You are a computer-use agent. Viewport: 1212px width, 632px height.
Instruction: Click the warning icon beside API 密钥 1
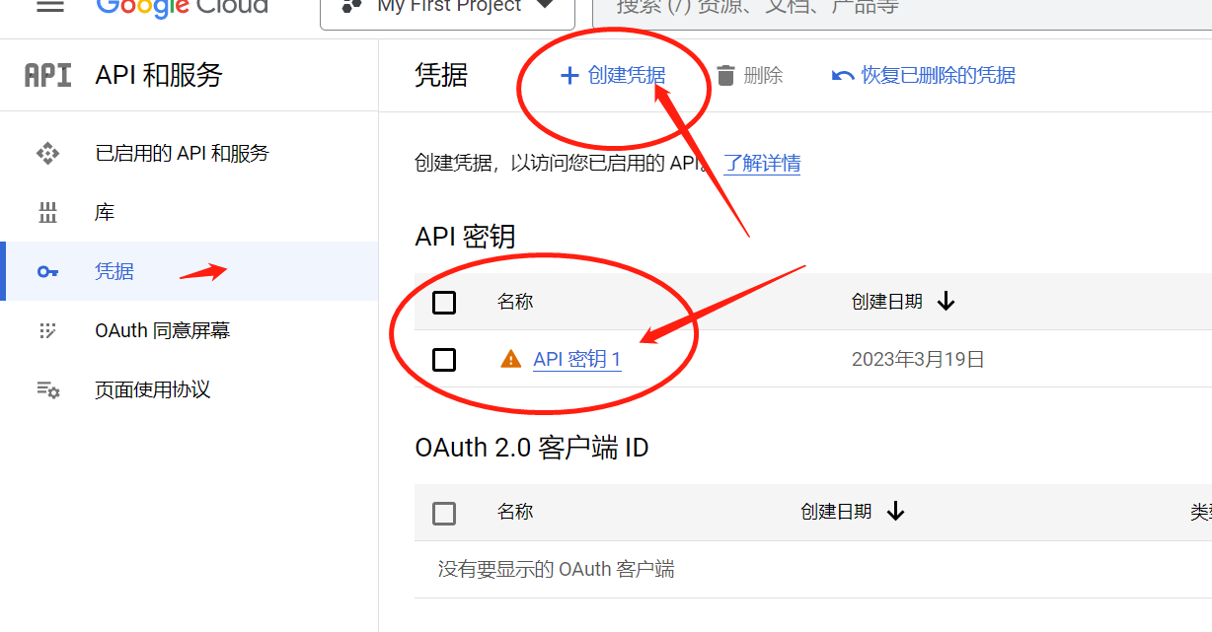510,359
